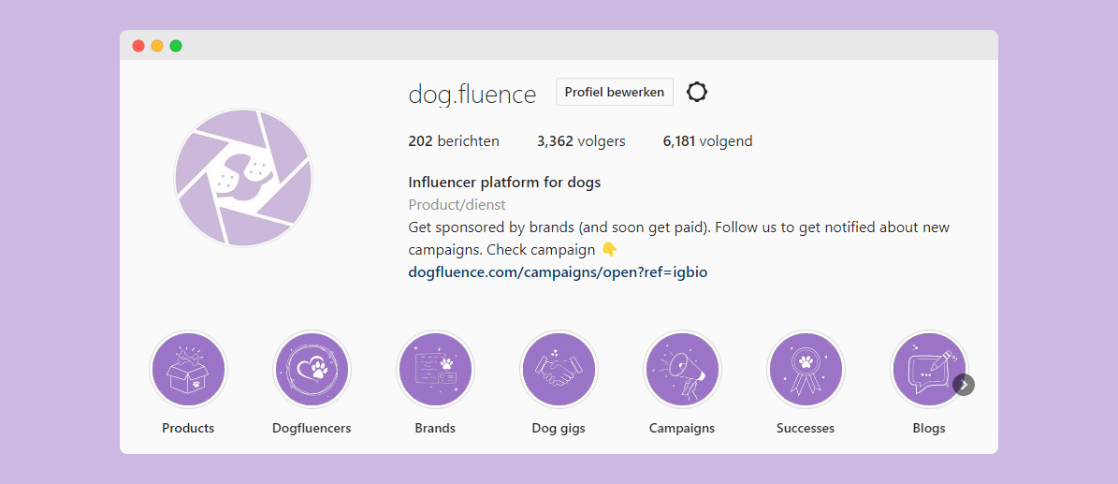Open the Dog gigs handshake highlight
The image size is (1118, 484).
click(559, 370)
